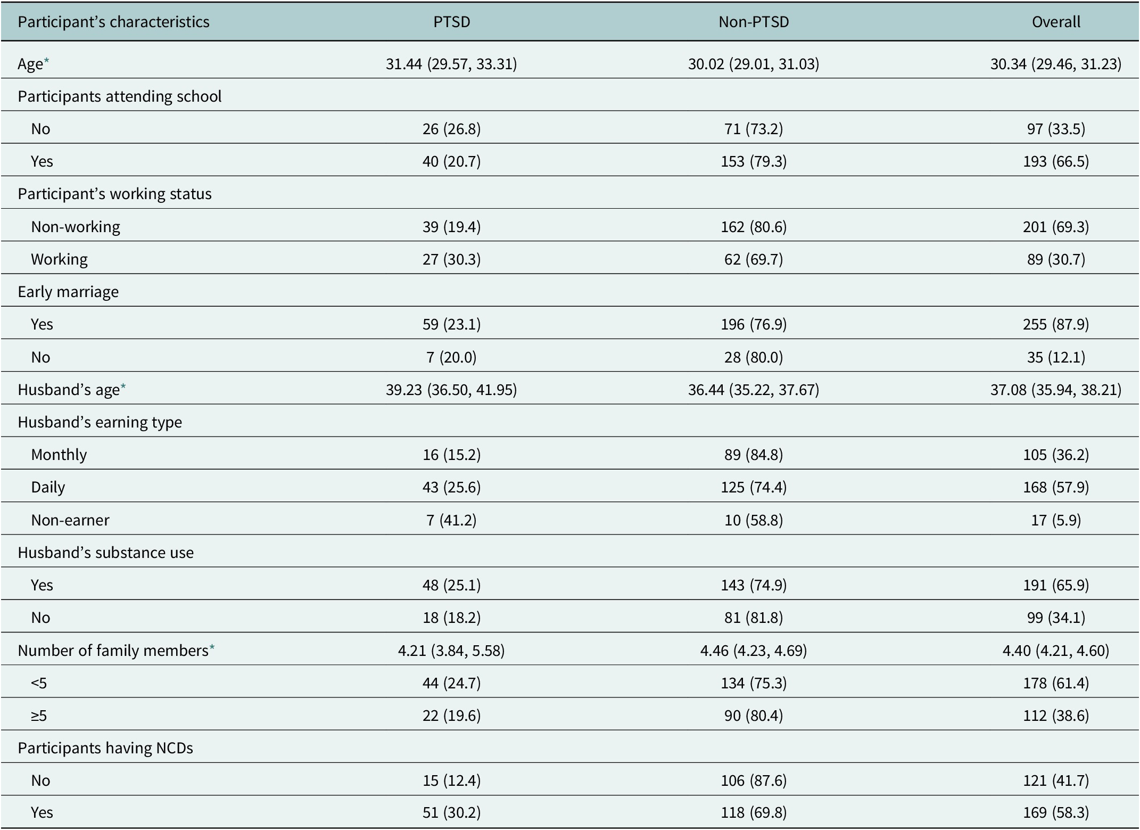Image resolution: width=1140 pixels, height=830 pixels.
Task: Click the Husband's substance use label
Action: coord(105,553)
